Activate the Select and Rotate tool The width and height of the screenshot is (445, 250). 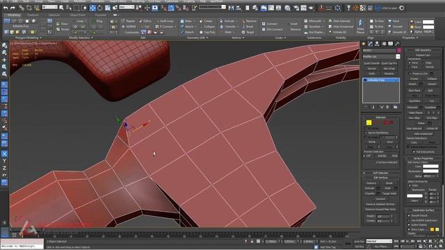point(100,8)
